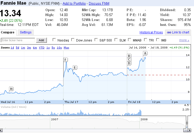
Task: Focus the Enter ticker here field
Action: tap(18, 40)
